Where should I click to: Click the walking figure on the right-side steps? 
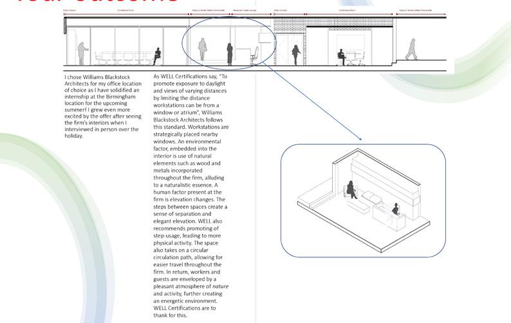(412, 49)
